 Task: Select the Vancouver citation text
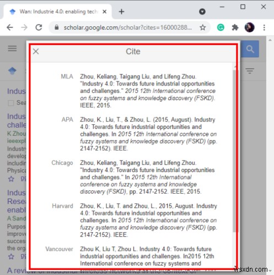(x=147, y=256)
